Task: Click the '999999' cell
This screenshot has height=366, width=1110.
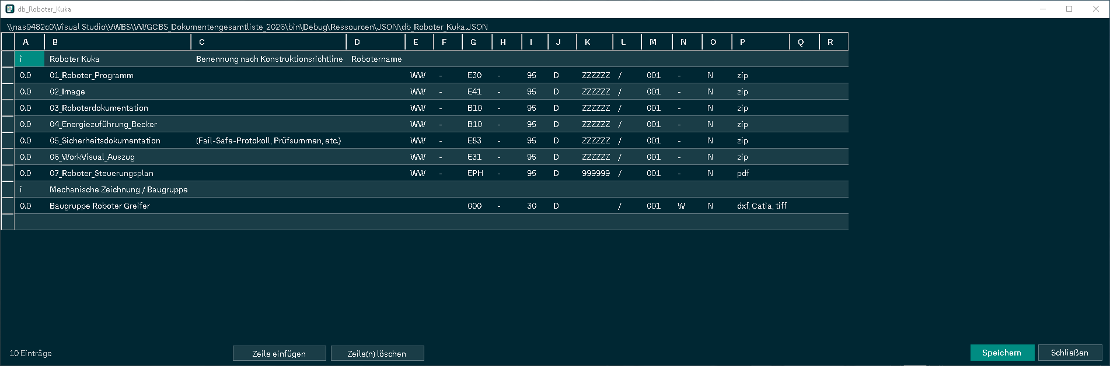Action: (595, 173)
